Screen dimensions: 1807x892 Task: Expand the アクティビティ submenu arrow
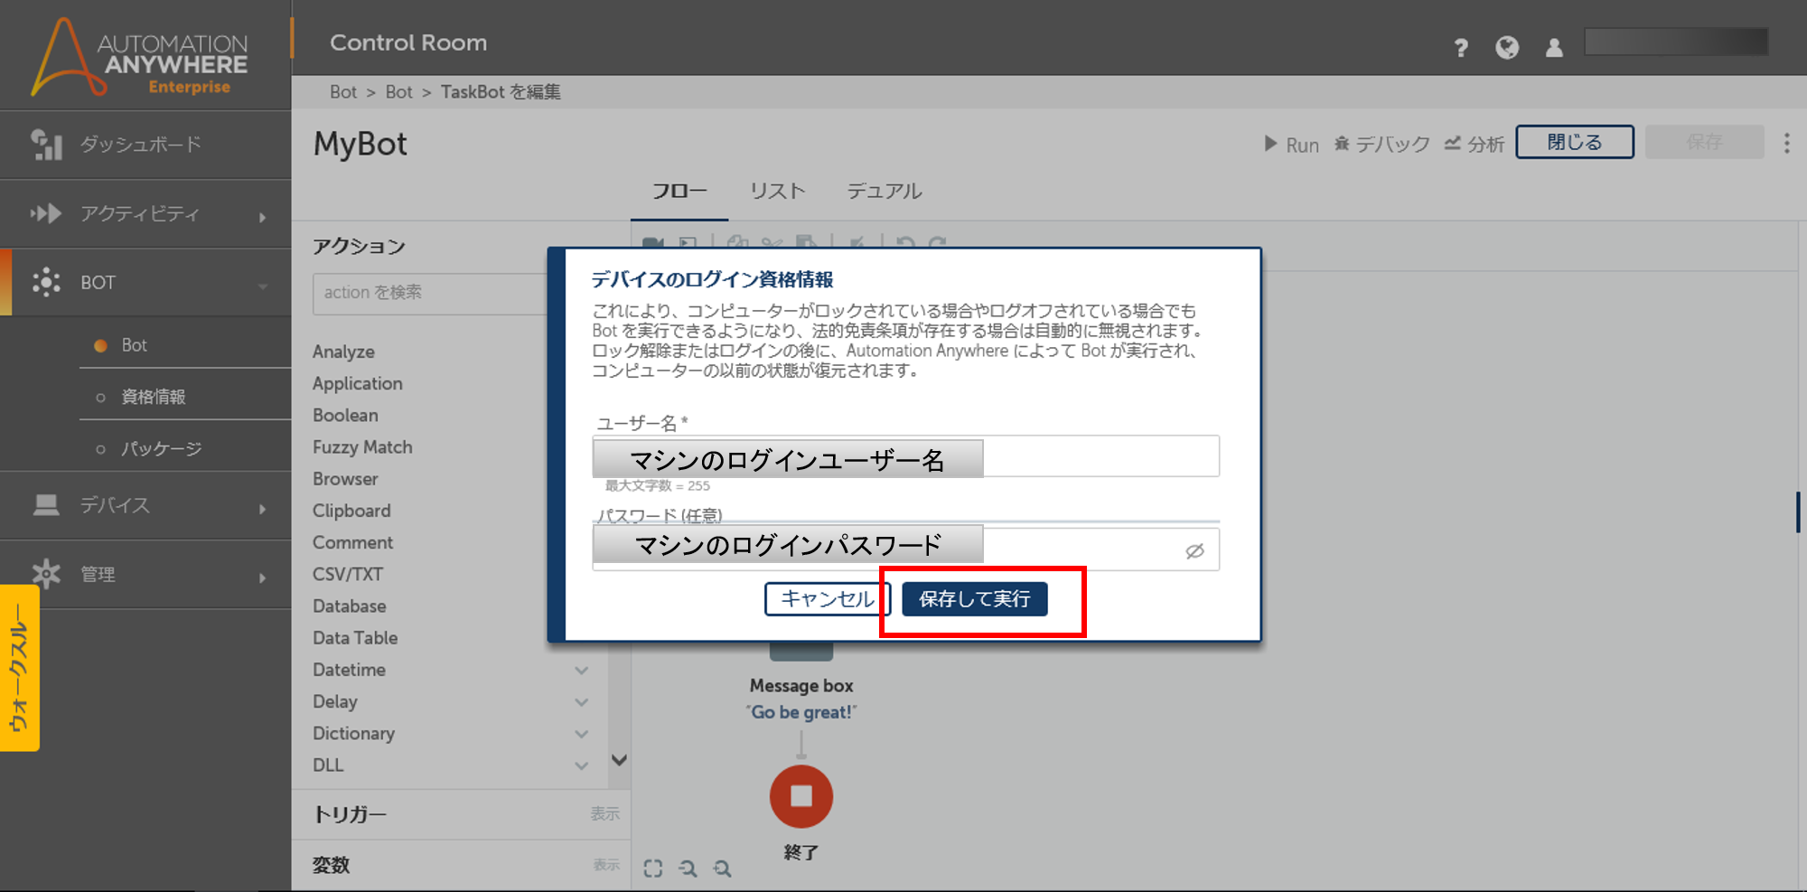click(262, 217)
